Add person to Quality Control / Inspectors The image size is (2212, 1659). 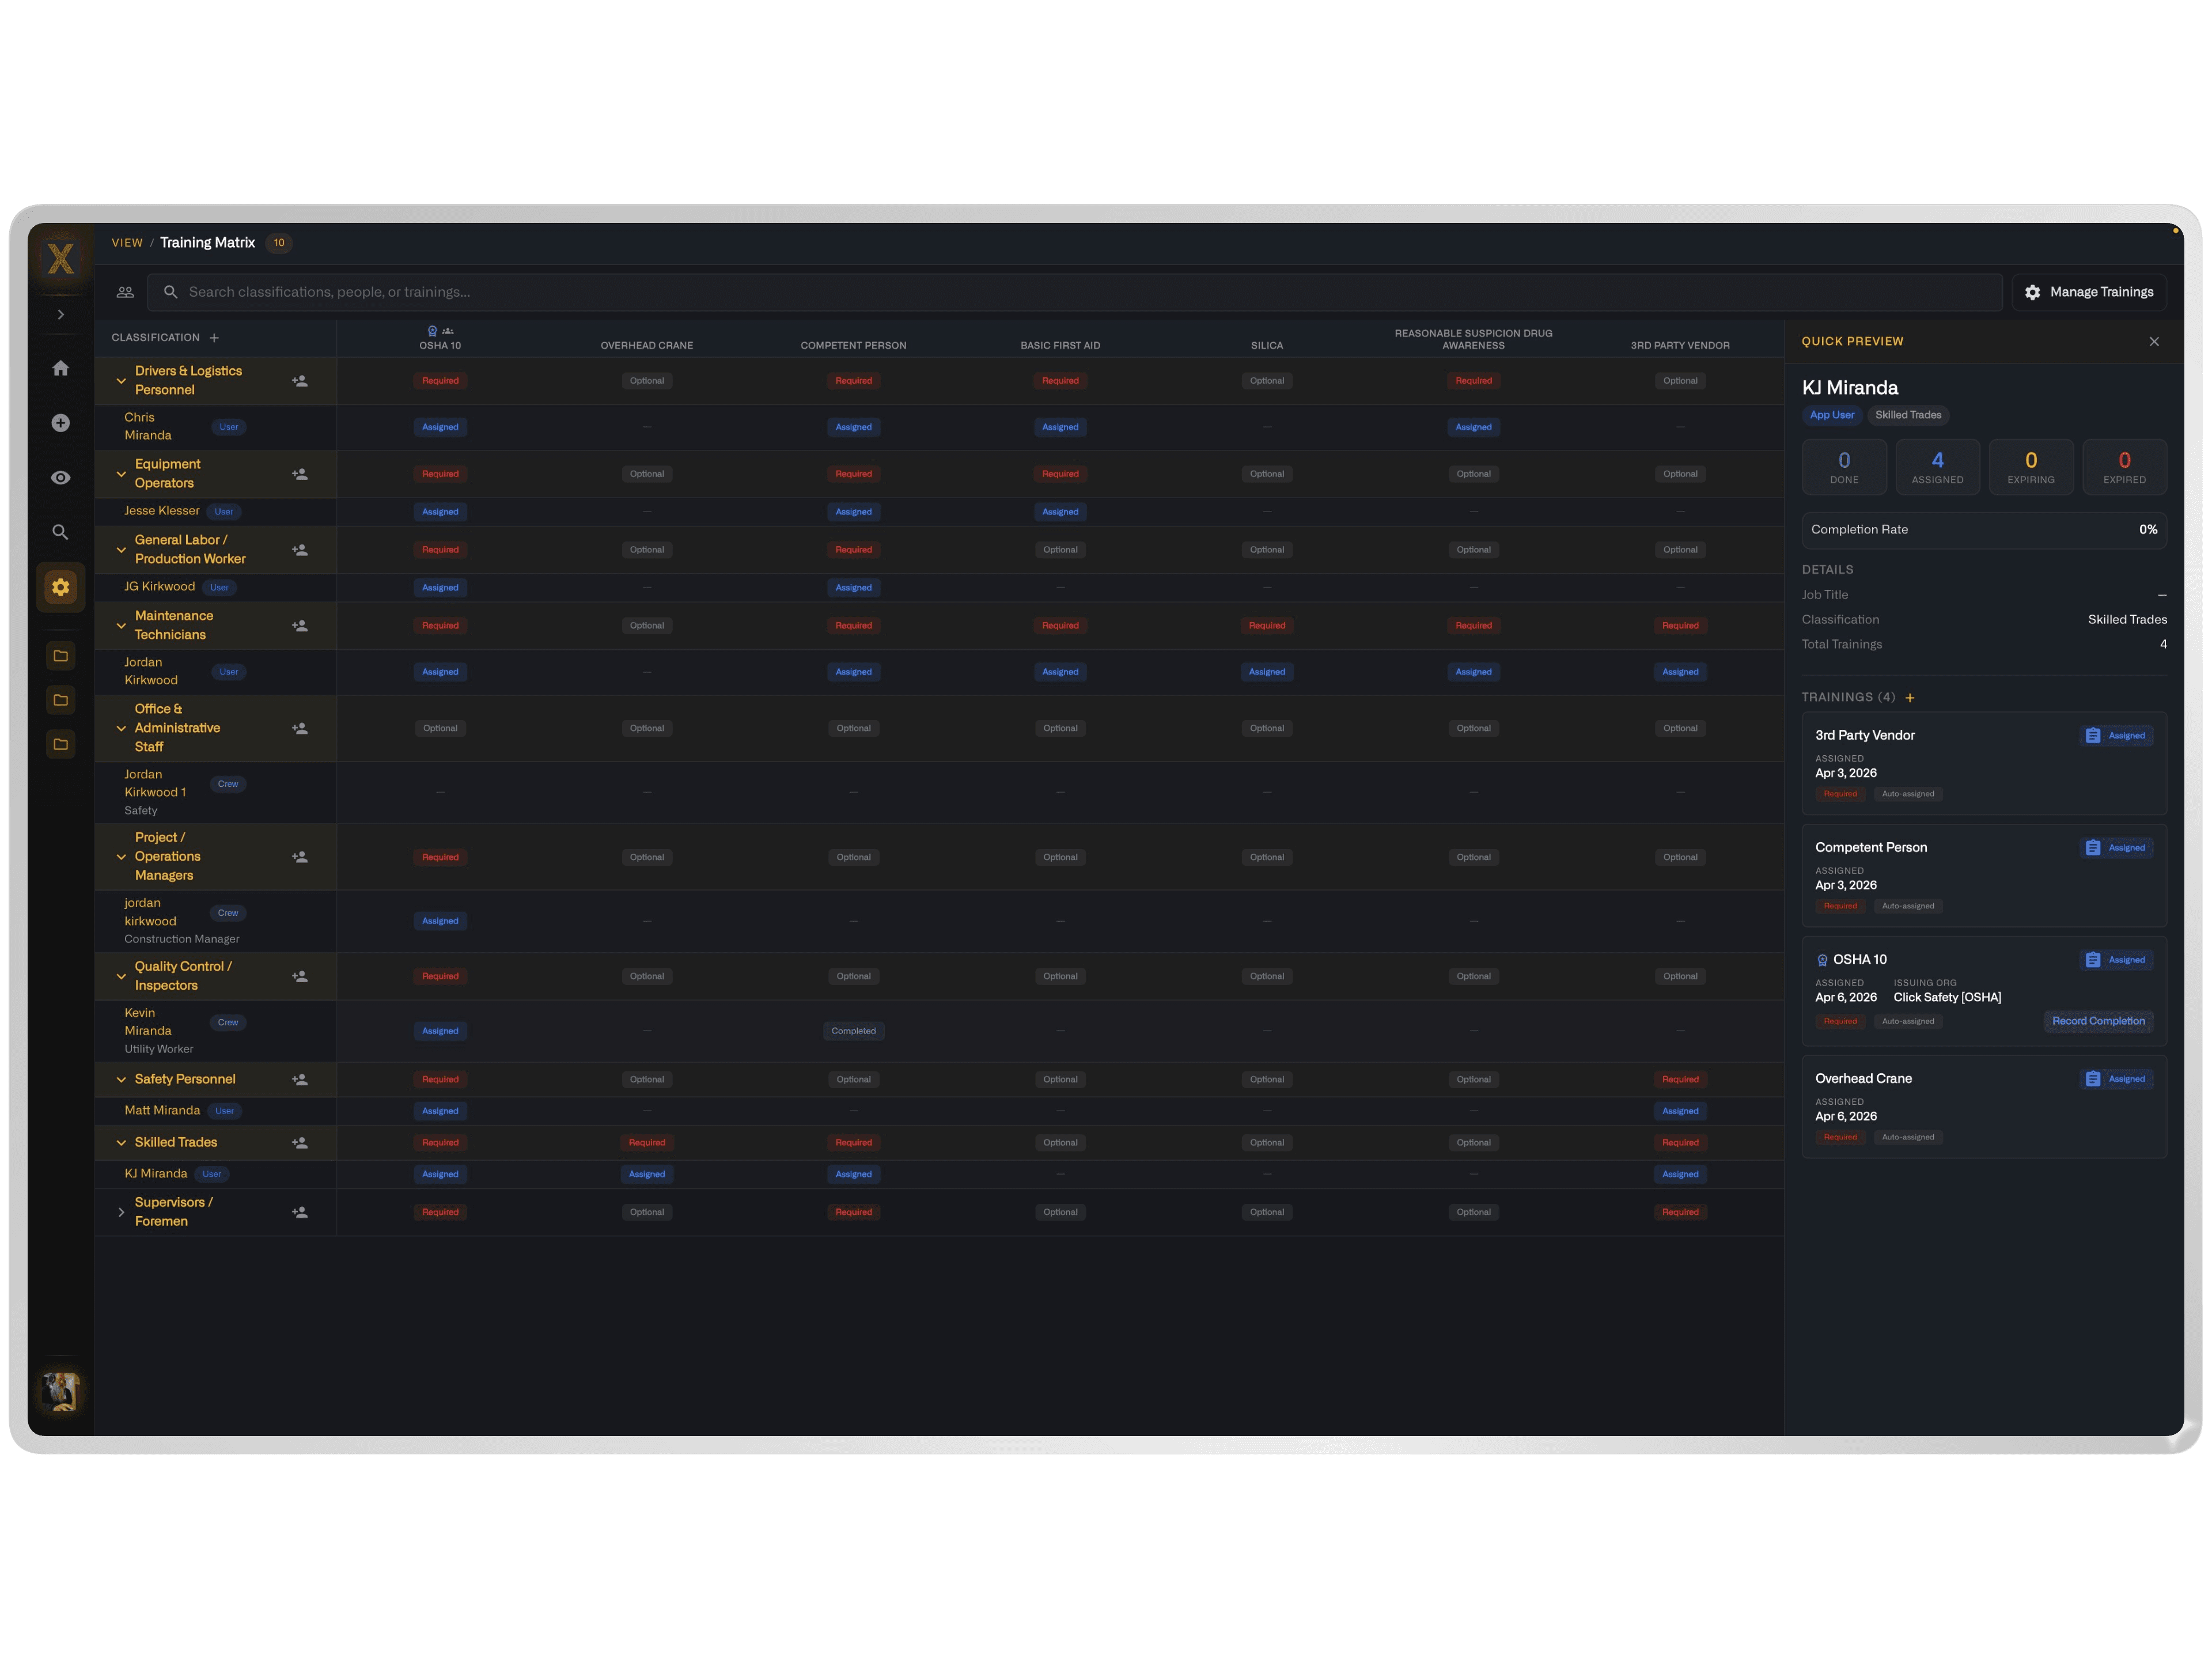300,976
